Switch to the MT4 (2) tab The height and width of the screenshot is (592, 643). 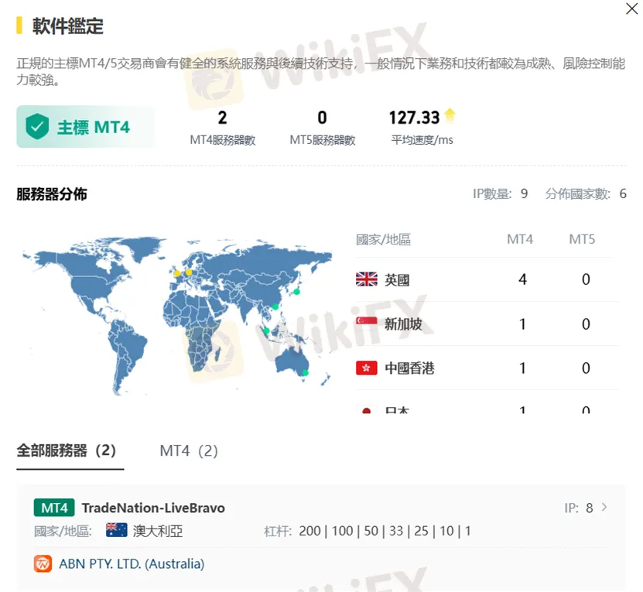coord(189,450)
